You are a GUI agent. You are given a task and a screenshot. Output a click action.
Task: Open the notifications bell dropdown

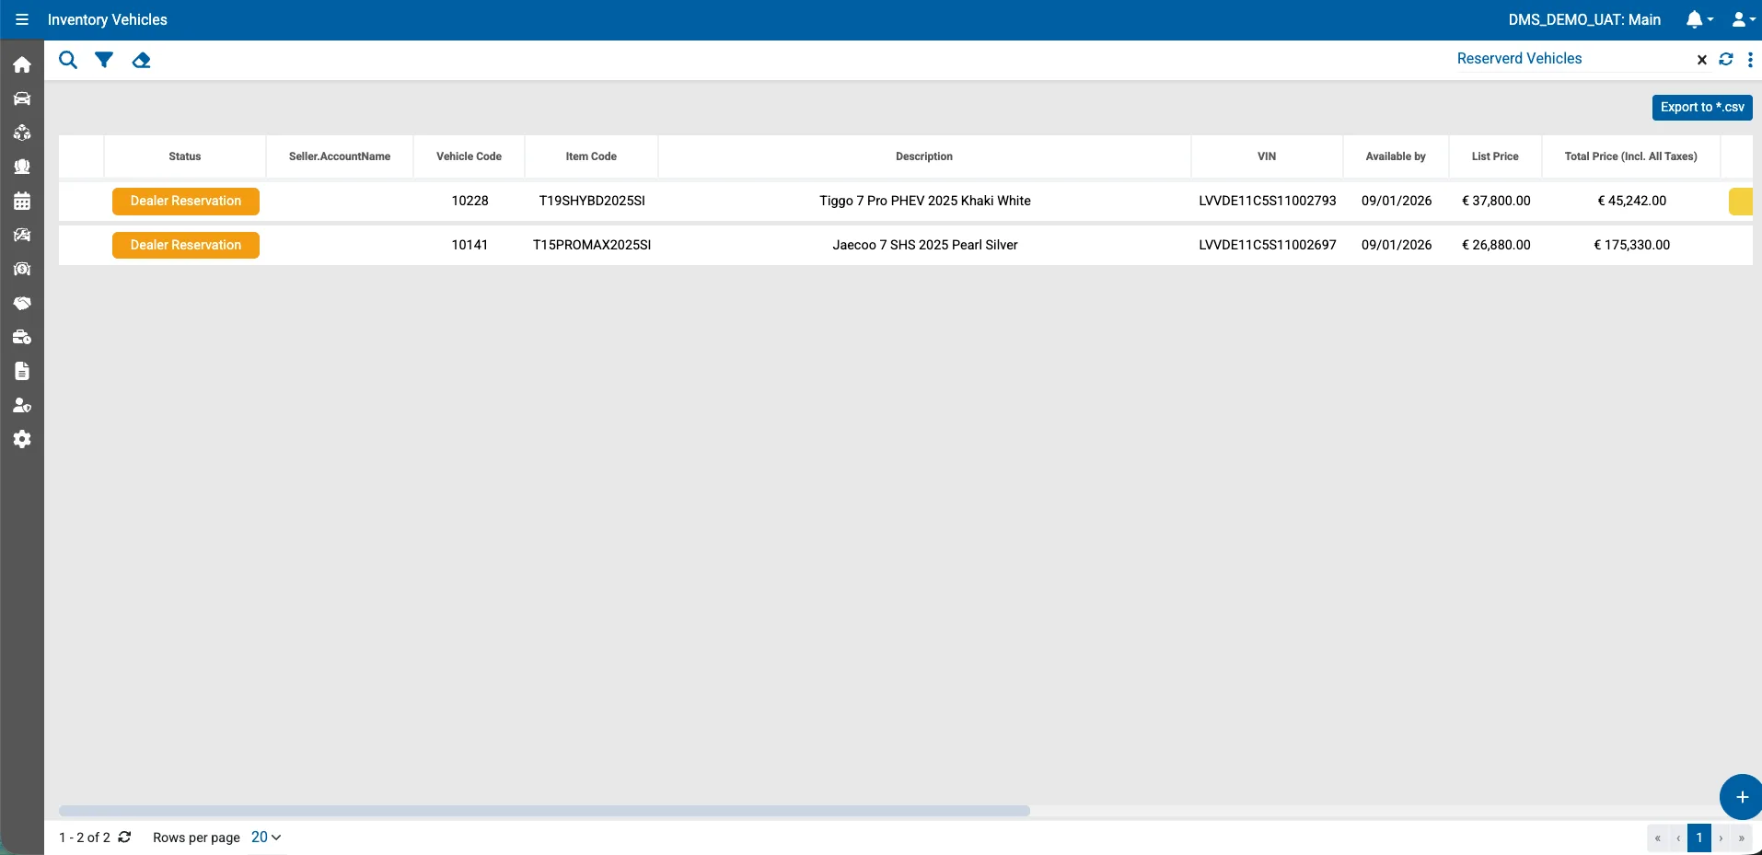tap(1699, 19)
